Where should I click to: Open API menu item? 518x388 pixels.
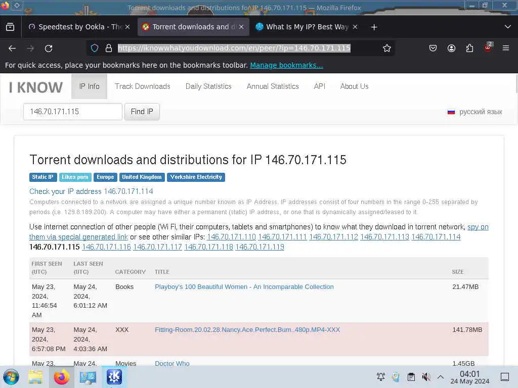point(320,86)
